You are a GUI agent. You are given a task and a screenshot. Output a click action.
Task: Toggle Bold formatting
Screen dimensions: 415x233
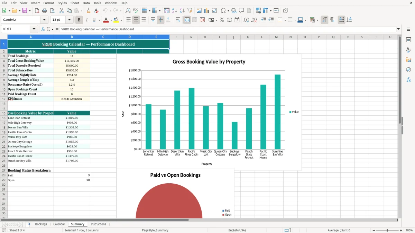(79, 20)
